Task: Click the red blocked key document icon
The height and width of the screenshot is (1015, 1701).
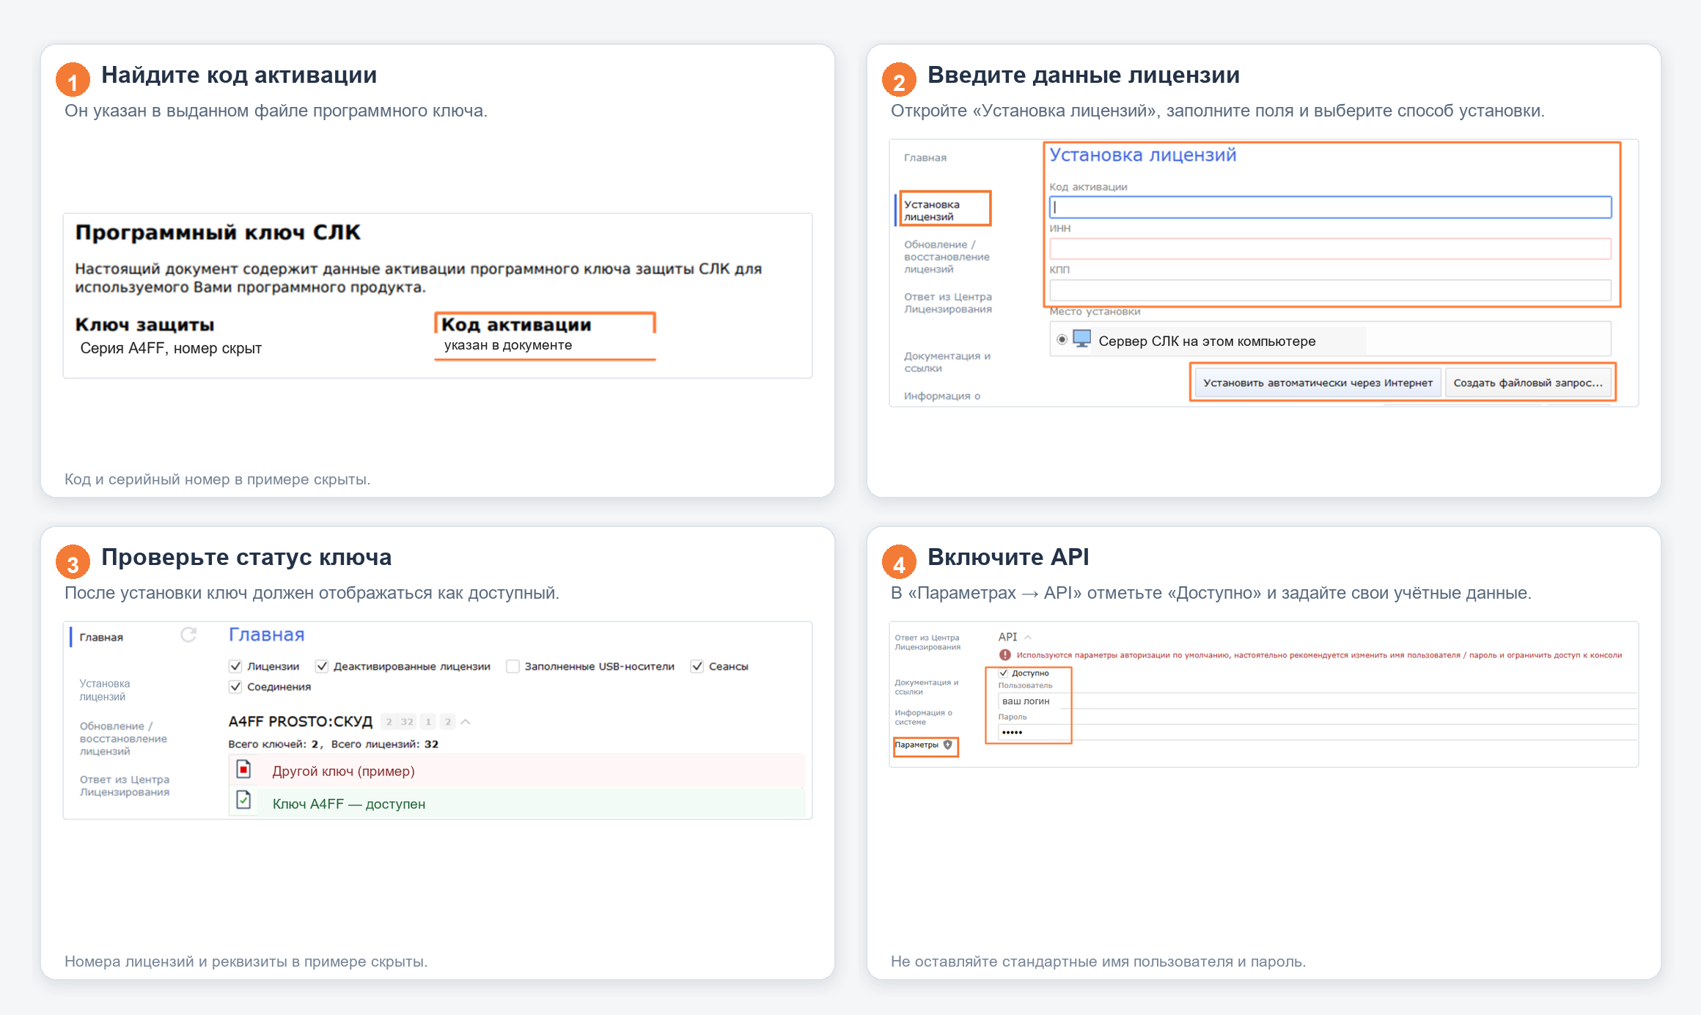Action: pyautogui.click(x=243, y=769)
